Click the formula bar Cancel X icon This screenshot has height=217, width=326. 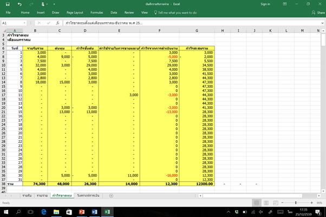tap(40, 23)
